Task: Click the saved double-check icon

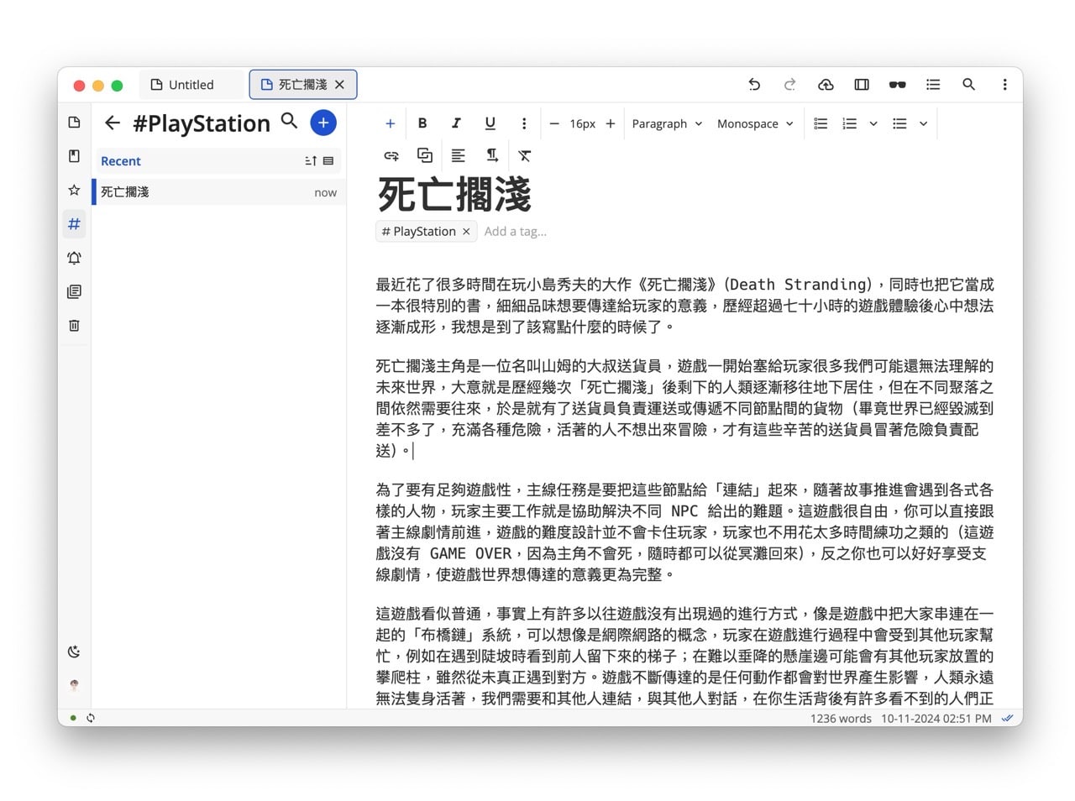Action: 1007,718
